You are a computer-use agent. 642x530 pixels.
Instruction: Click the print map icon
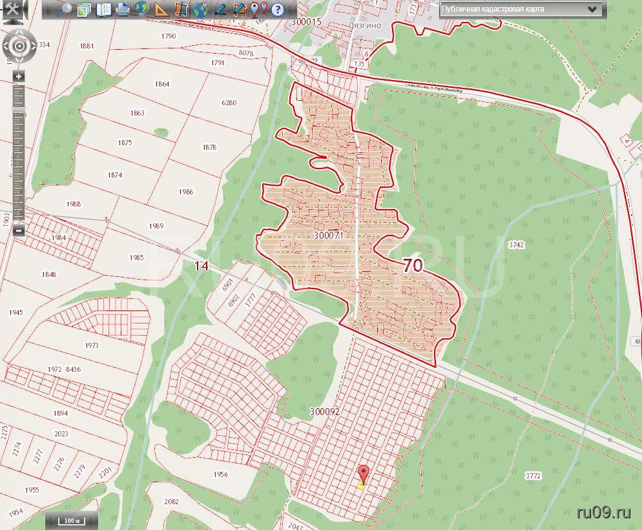click(123, 9)
